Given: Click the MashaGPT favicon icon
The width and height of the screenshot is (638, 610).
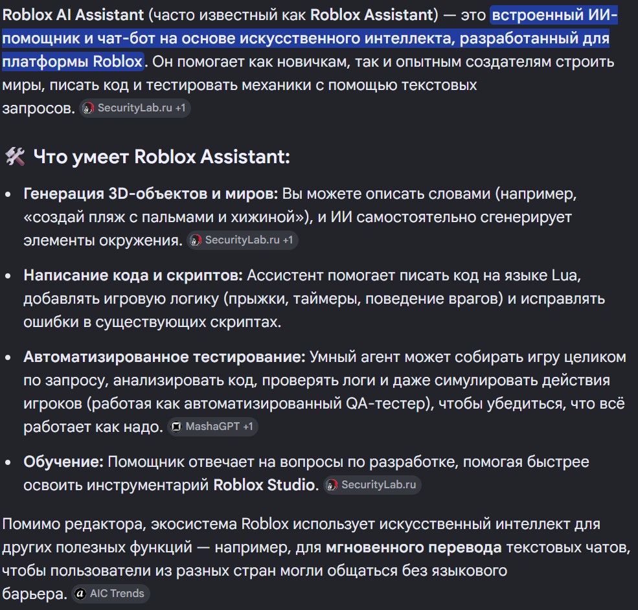Looking at the screenshot, I should [x=176, y=427].
